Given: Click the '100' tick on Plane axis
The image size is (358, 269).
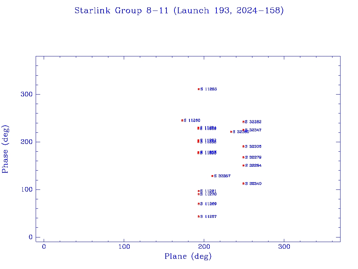Looking at the screenshot, I should (x=124, y=247).
